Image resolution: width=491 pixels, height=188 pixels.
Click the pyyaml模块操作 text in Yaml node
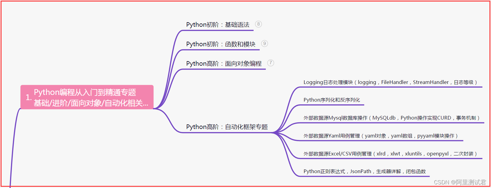point(436,136)
